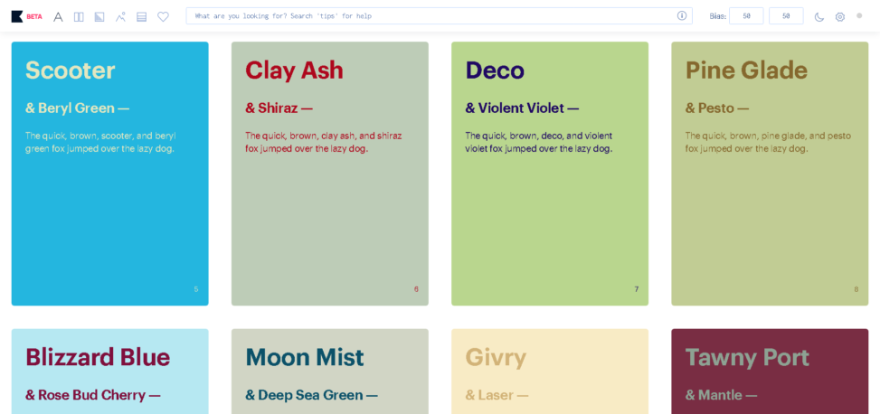Image resolution: width=880 pixels, height=414 pixels.
Task: Click the K BETA logo
Action: 27,16
